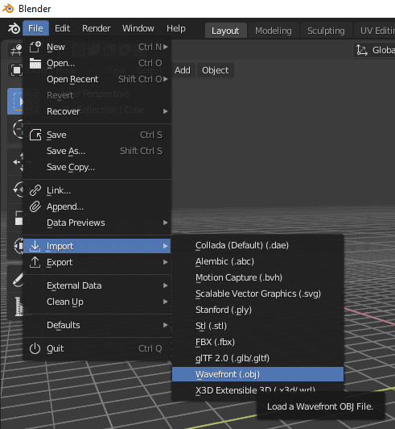Switch to the Modeling workspace tab
Viewport: 395px width, 429px height.
point(274,31)
